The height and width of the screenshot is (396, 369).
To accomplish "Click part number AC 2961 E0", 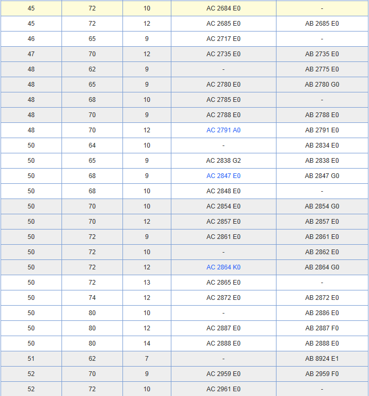I will (x=223, y=389).
